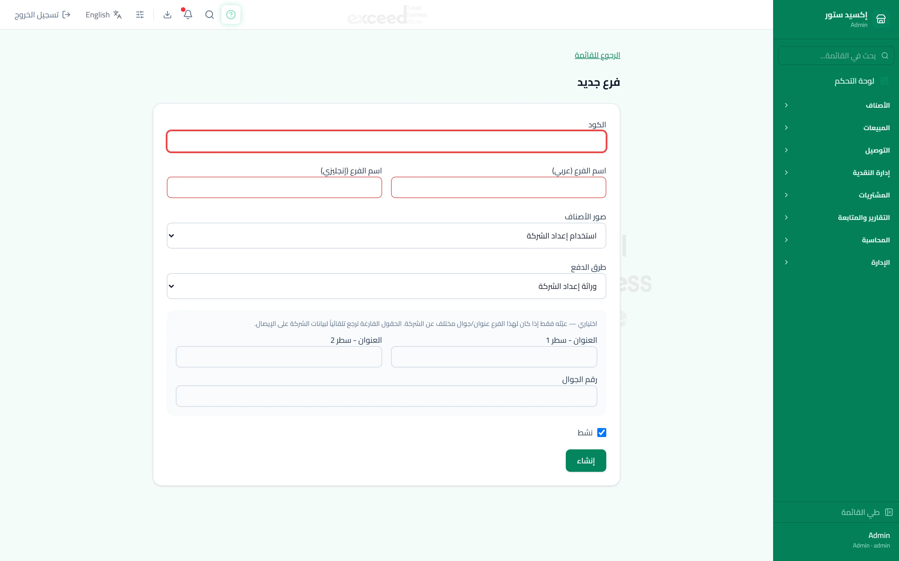899x561 pixels.
Task: Focus the الكود code input field
Action: click(386, 141)
